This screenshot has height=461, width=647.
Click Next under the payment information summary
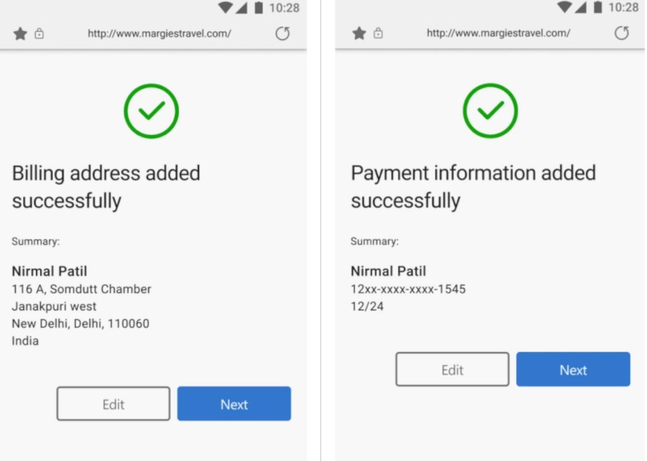click(573, 370)
